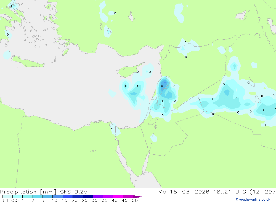Click the "35" legend scale label
The height and width of the screenshot is (202, 276).
[105, 200]
